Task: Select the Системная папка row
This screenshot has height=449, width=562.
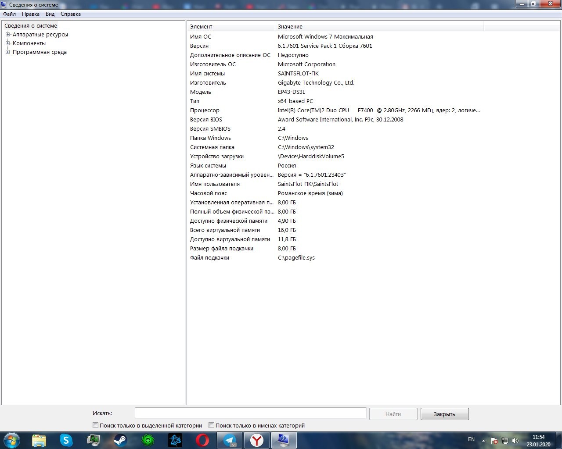Action: (335, 147)
